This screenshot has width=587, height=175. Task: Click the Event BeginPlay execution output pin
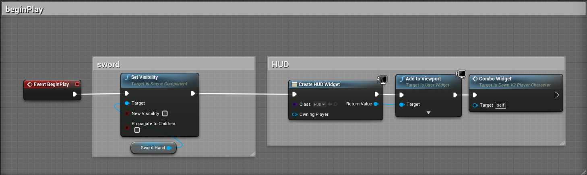tap(75, 94)
